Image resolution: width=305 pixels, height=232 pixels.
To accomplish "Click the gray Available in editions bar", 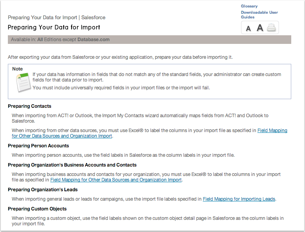I will (x=149, y=40).
